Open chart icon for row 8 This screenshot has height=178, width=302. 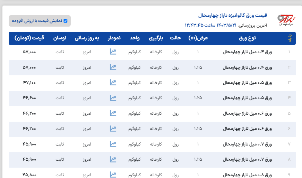pyautogui.click(x=113, y=159)
